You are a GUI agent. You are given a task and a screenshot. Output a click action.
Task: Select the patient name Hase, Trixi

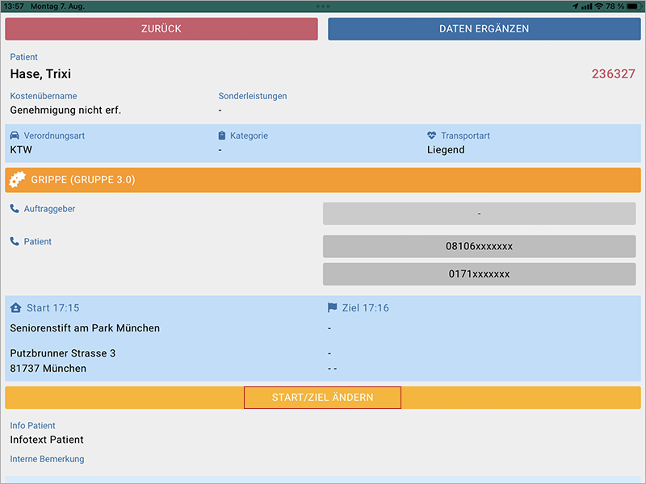tap(40, 74)
